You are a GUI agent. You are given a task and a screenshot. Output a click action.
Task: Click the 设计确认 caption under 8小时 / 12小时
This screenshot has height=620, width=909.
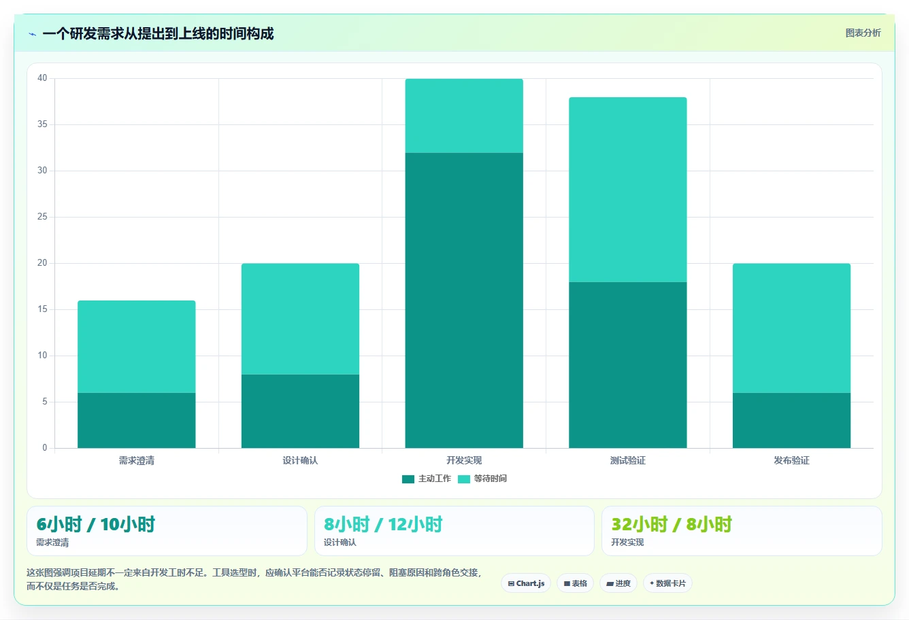click(340, 542)
